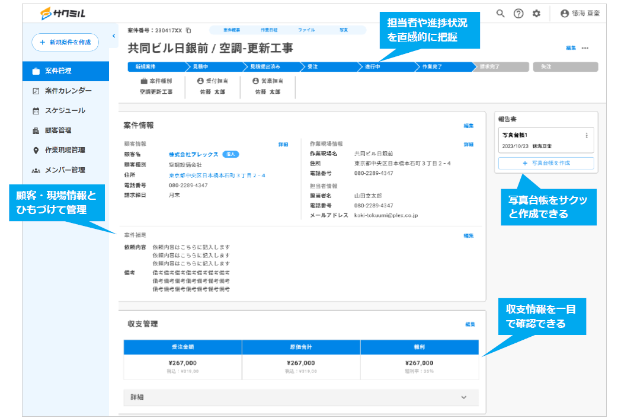Click the 原価合計 column header
The width and height of the screenshot is (637, 418).
tap(301, 347)
